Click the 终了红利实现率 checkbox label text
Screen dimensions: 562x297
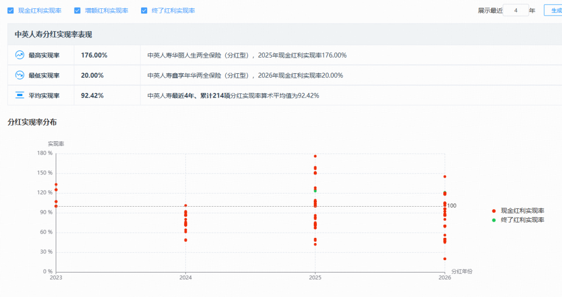pyautogui.click(x=173, y=11)
